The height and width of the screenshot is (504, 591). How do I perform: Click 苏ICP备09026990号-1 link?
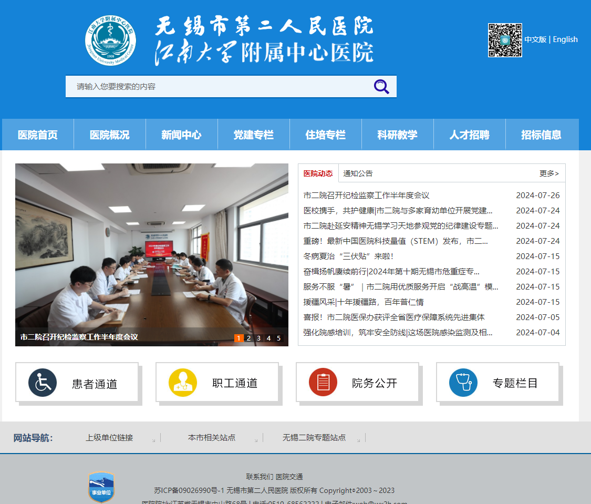tap(189, 490)
